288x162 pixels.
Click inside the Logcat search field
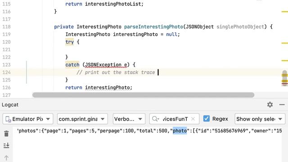[174, 119]
